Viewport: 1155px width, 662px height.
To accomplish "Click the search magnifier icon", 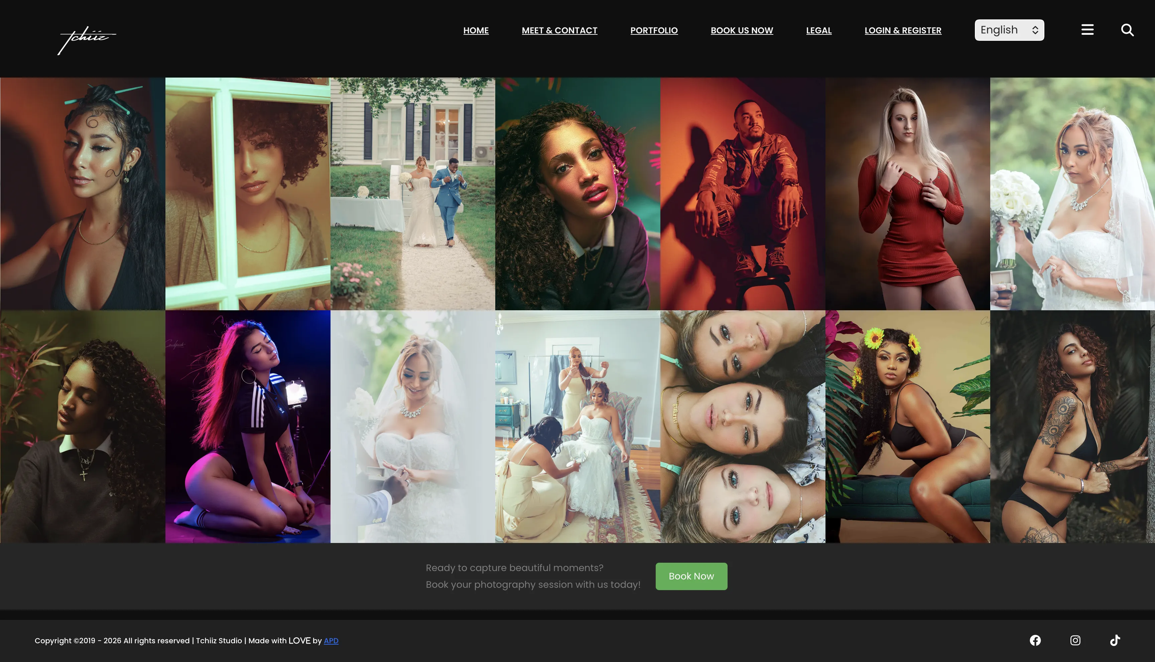I will pos(1127,30).
